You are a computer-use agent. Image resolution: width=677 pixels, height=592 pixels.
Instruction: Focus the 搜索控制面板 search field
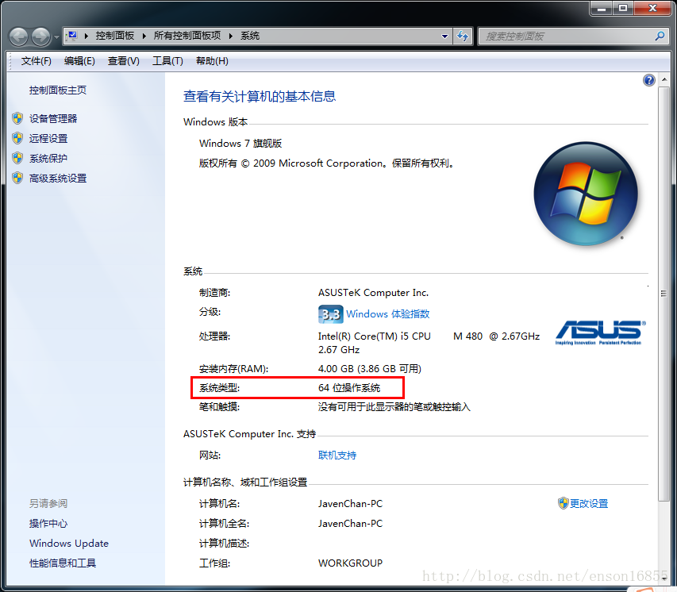point(566,37)
